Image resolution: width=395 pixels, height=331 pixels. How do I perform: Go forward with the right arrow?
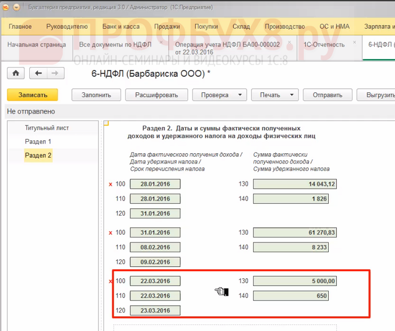click(55, 73)
